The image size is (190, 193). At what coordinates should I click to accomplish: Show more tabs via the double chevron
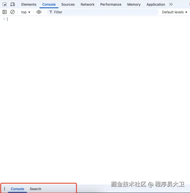tap(171, 4)
